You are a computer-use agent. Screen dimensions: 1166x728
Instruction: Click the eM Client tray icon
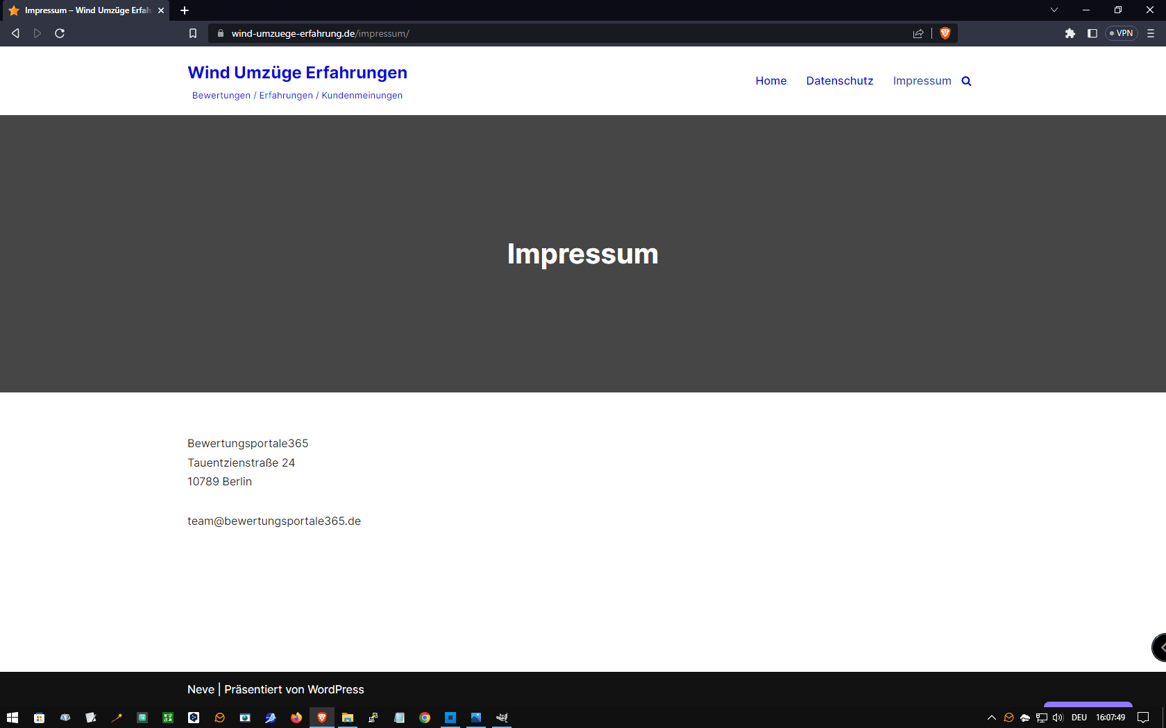[x=1008, y=718]
